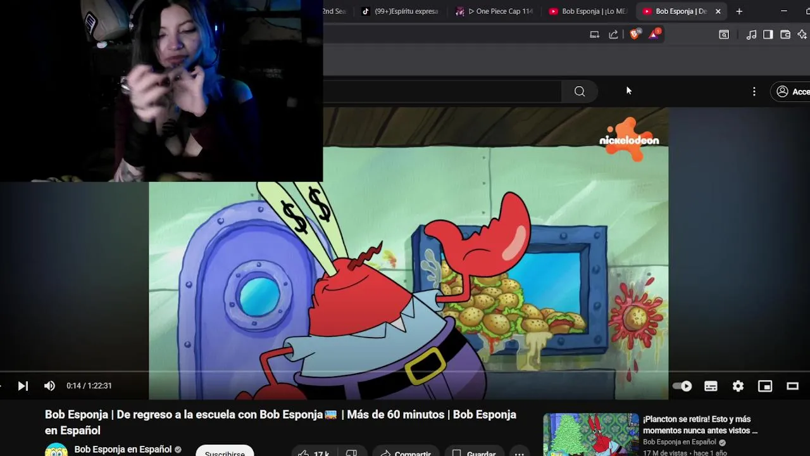Switch to the One Piece Cap 114 tab
The height and width of the screenshot is (456, 810).
point(496,11)
